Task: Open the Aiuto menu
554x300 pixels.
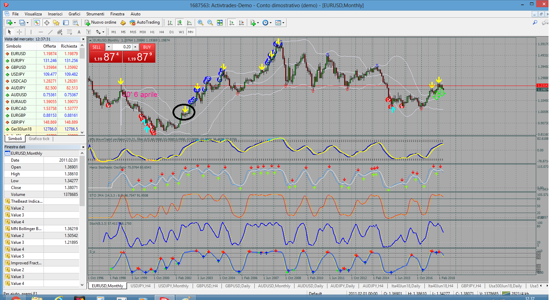Action: pos(135,14)
